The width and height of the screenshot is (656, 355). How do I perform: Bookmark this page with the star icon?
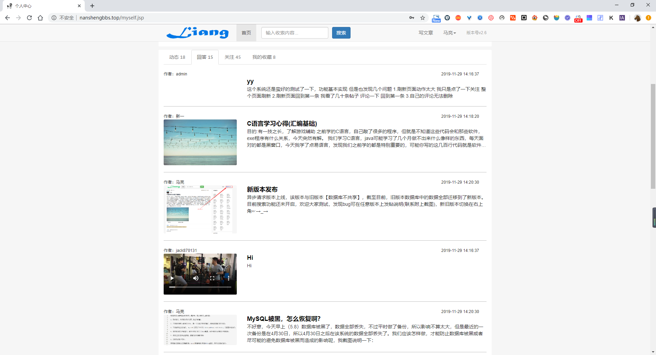click(x=423, y=18)
